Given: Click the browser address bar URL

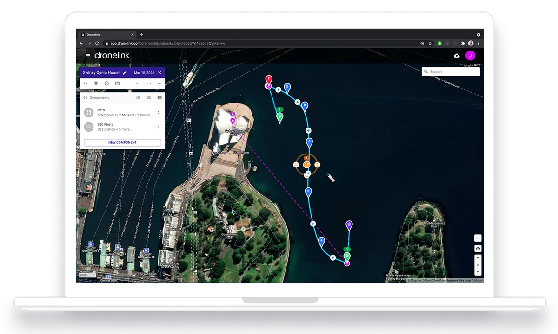Looking at the screenshot, I should point(167,43).
